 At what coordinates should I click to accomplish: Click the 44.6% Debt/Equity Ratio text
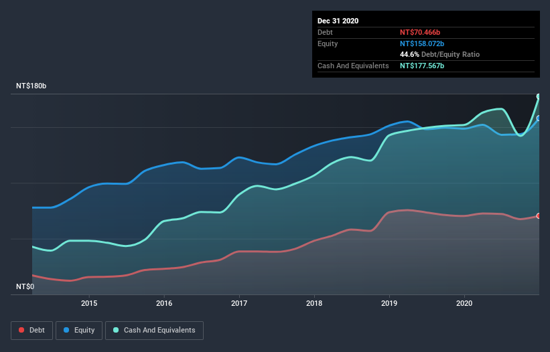tap(440, 54)
